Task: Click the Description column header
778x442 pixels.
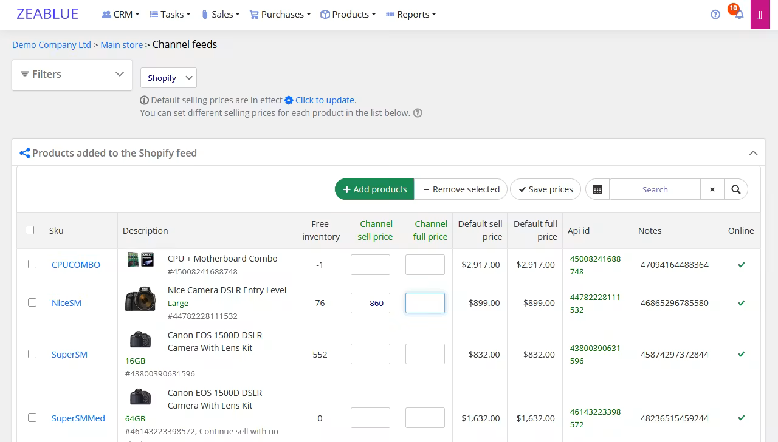Action: (145, 231)
